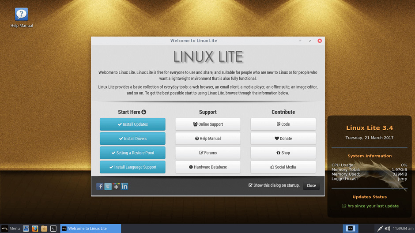Click the show desktop icon in taskbar
Image resolution: width=415 pixels, height=233 pixels.
[26, 229]
